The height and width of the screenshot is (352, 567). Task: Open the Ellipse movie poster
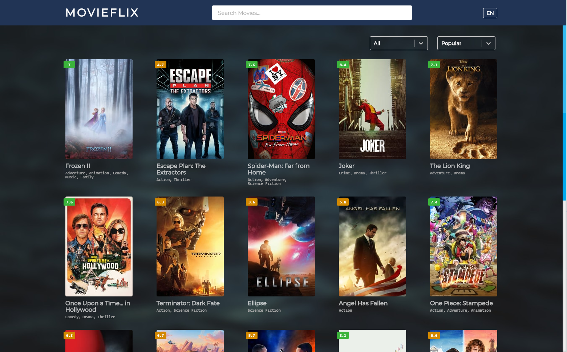point(281,246)
